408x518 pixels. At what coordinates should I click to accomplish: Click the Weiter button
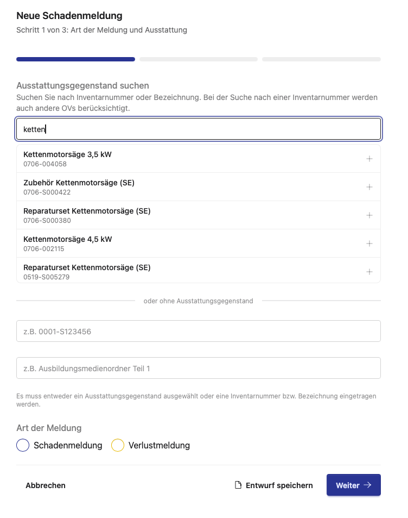354,485
